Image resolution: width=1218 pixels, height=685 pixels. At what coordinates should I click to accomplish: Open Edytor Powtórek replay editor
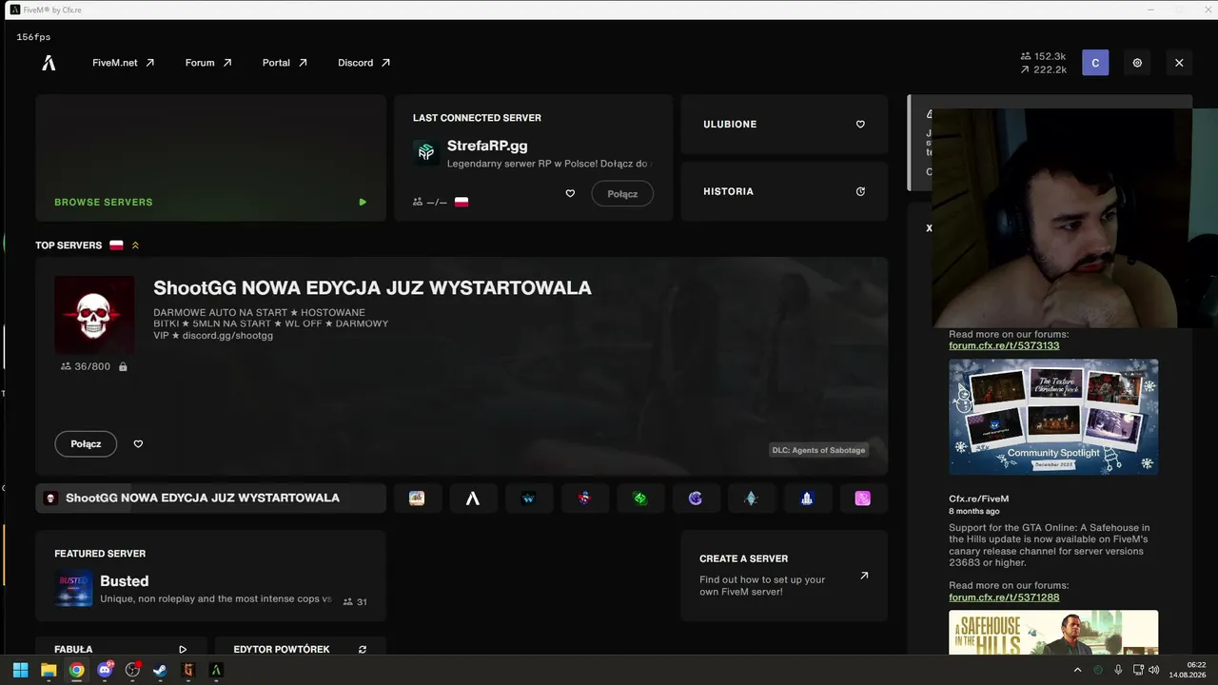[301, 649]
